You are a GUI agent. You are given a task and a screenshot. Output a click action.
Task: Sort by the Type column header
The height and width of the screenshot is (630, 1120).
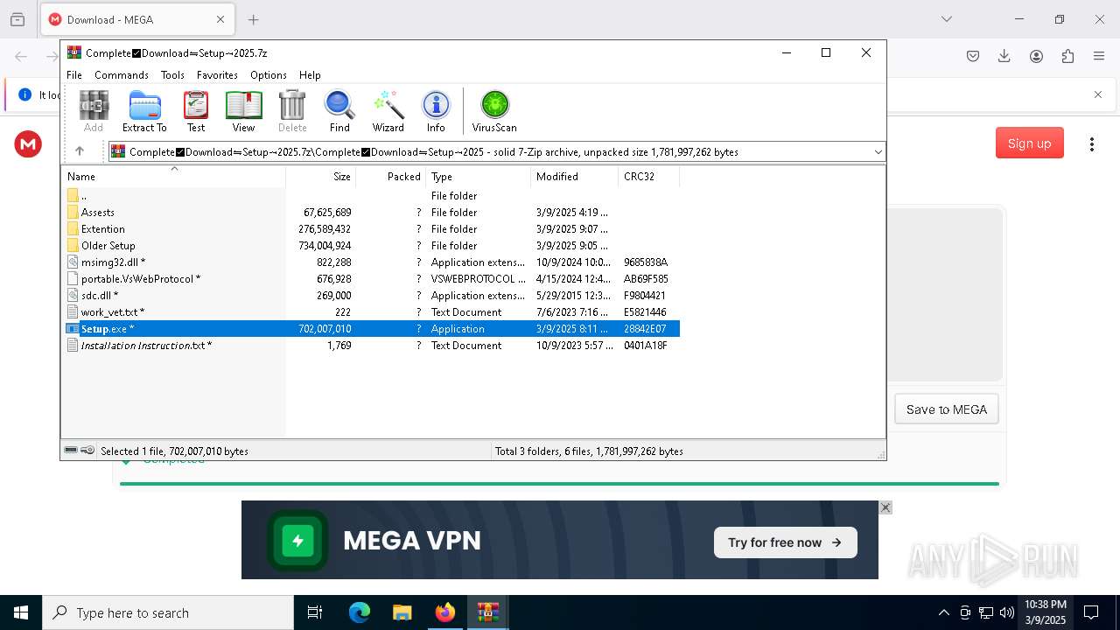pos(479,176)
